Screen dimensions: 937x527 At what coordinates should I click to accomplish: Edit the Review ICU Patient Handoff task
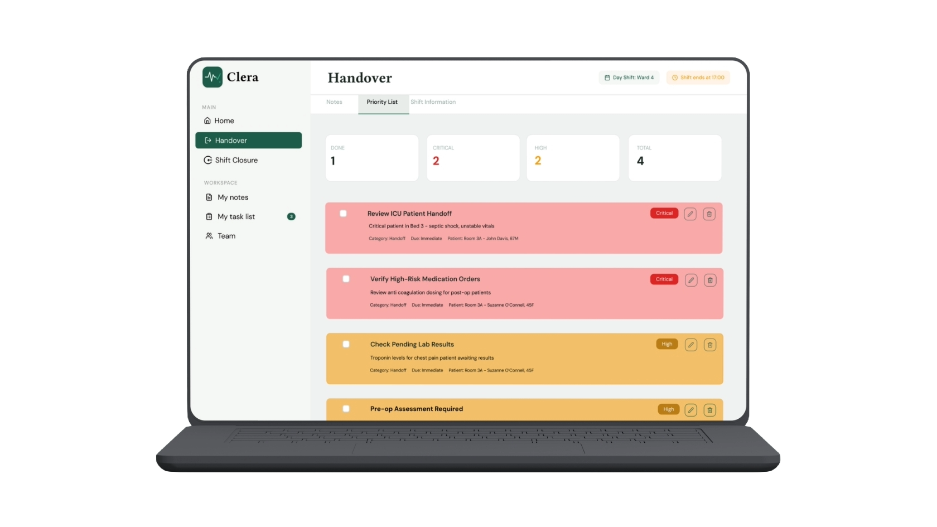(690, 214)
